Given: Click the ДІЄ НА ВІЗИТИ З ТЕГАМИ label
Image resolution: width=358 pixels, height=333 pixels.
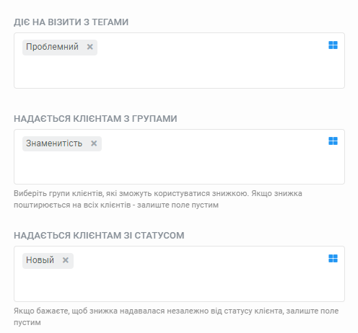Looking at the screenshot, I should click(x=71, y=22).
